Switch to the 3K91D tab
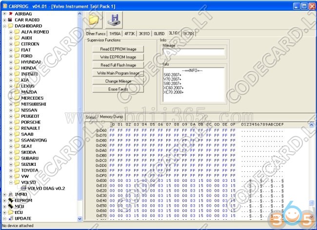 (x=144, y=34)
